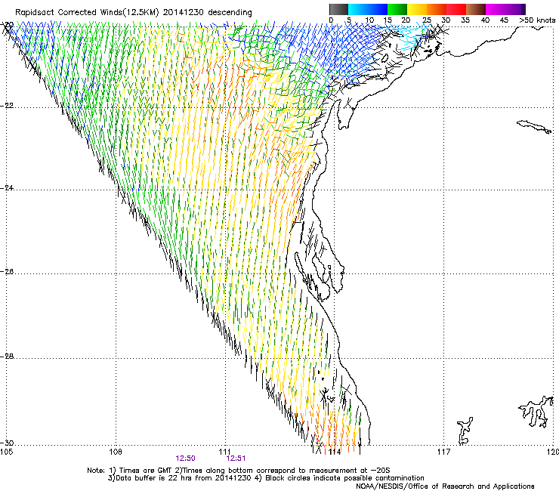
Task: Click the cyan 5-10 knots legend swatch
Action: 358,9
